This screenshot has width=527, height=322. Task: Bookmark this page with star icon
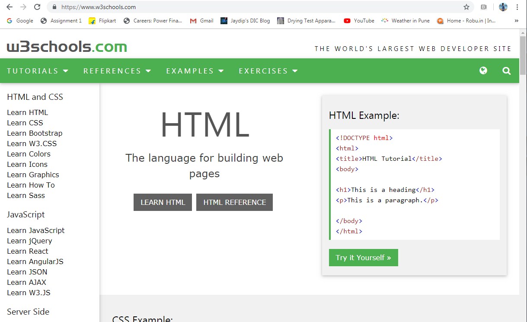(x=466, y=7)
